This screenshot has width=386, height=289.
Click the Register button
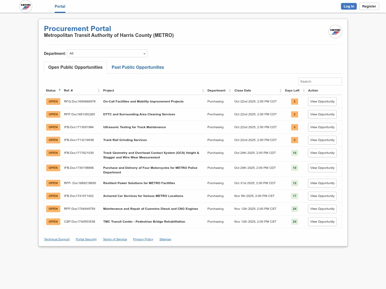369,6
